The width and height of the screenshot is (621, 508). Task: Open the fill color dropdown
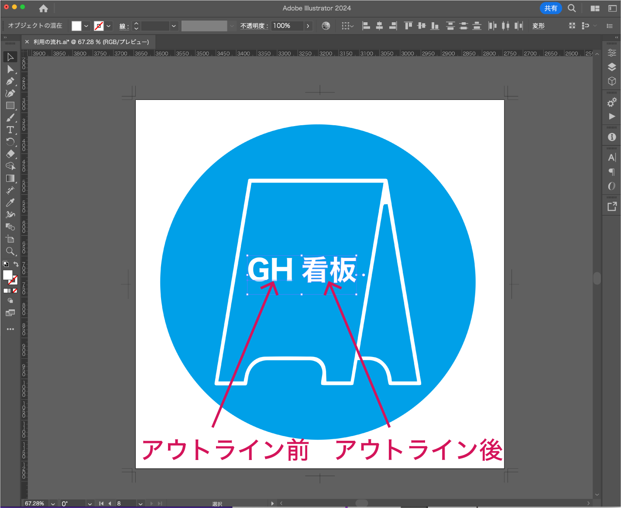[86, 26]
